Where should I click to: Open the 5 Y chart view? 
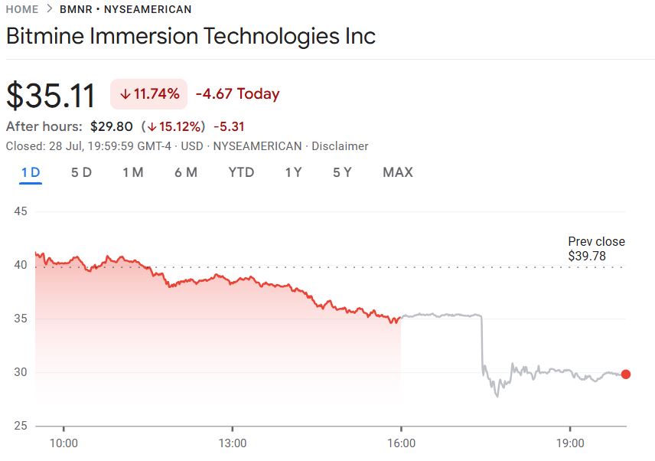[342, 172]
